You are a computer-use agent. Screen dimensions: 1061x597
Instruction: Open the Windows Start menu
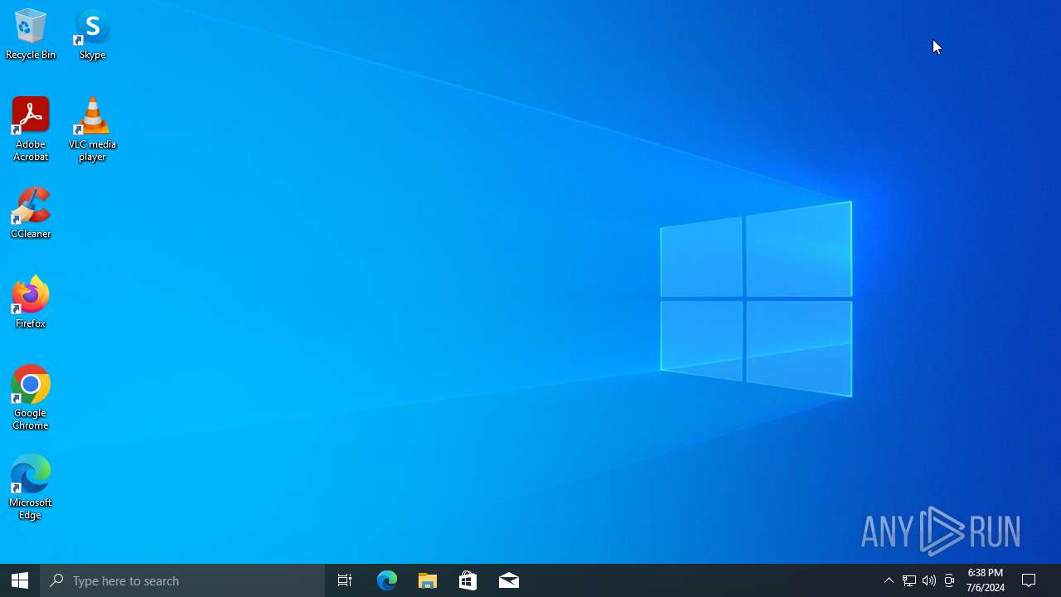pyautogui.click(x=20, y=580)
